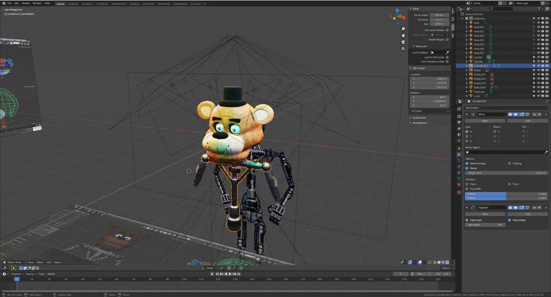
Task: Copy the EdgeSplit modifier
Action: click(528, 214)
